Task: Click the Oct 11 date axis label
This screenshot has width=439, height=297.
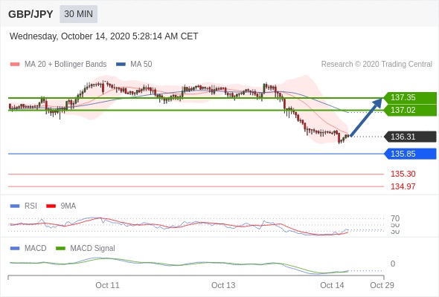Action: pos(107,285)
